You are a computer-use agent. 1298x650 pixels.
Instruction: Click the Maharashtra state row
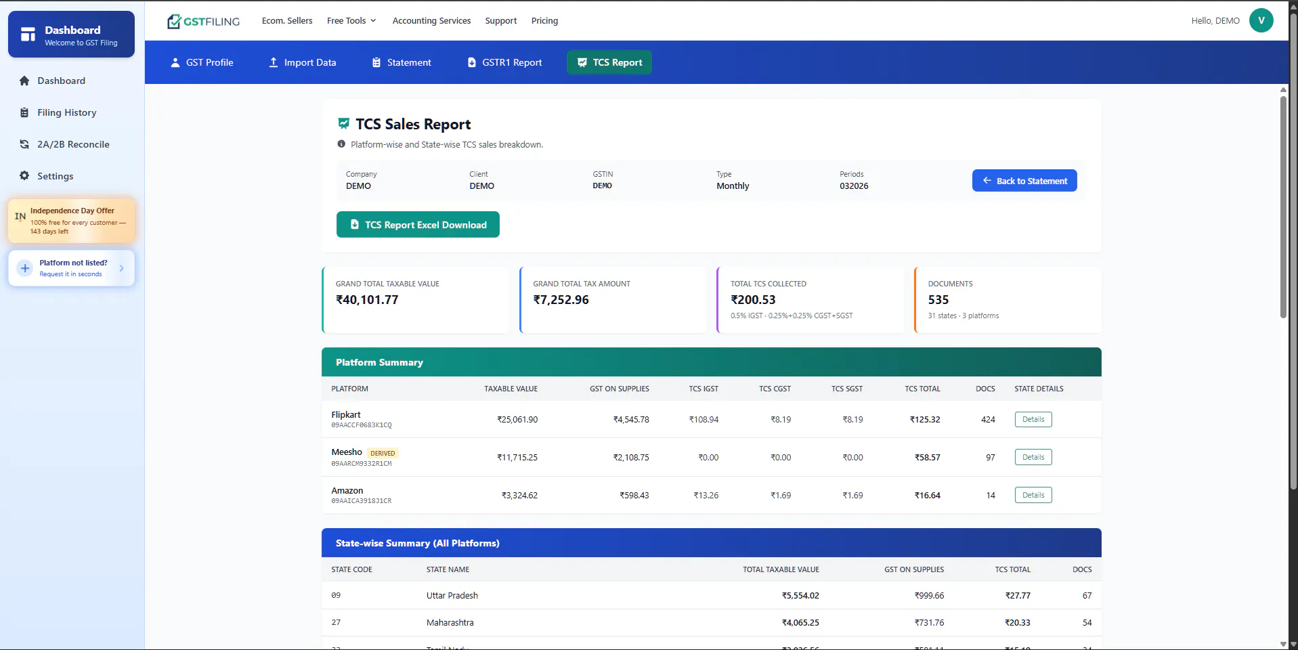tap(711, 623)
